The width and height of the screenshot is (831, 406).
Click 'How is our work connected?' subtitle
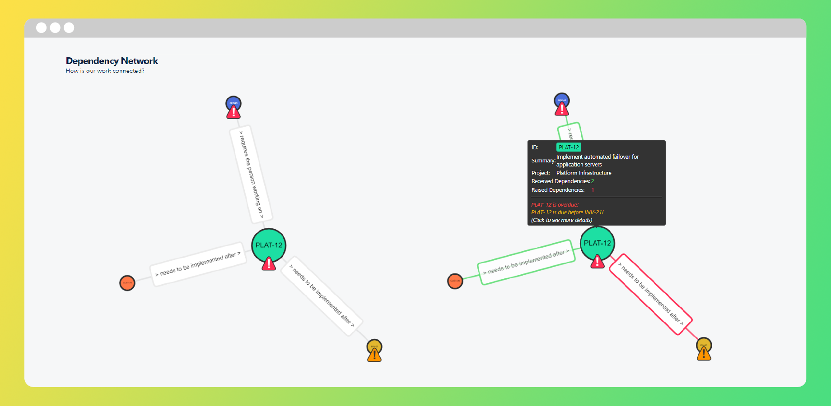(105, 71)
